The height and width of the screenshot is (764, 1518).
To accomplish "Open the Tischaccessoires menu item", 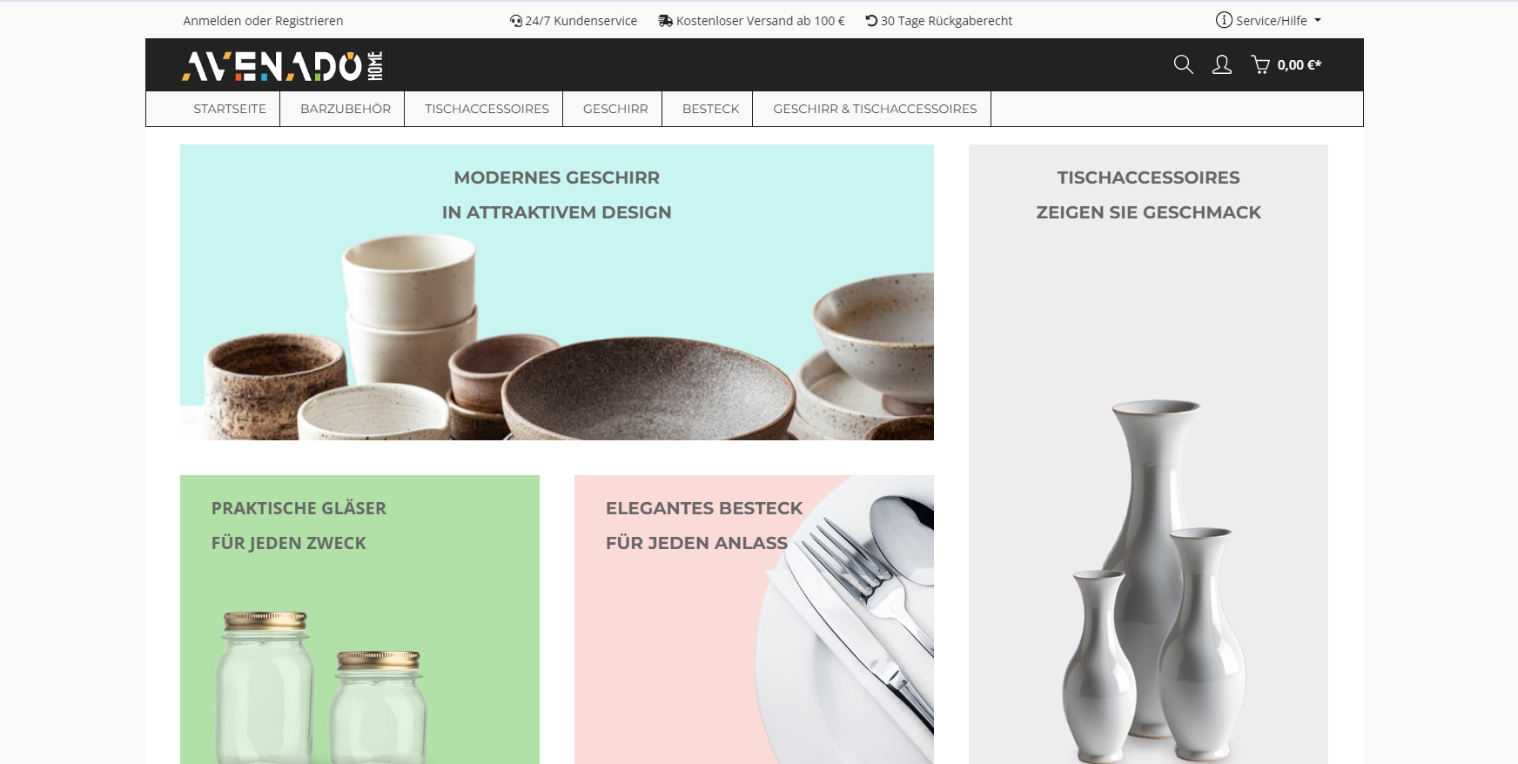I will click(x=487, y=109).
